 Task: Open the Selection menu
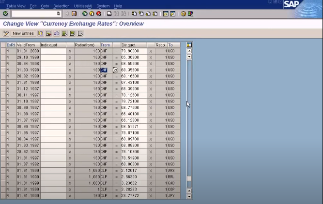62,6
